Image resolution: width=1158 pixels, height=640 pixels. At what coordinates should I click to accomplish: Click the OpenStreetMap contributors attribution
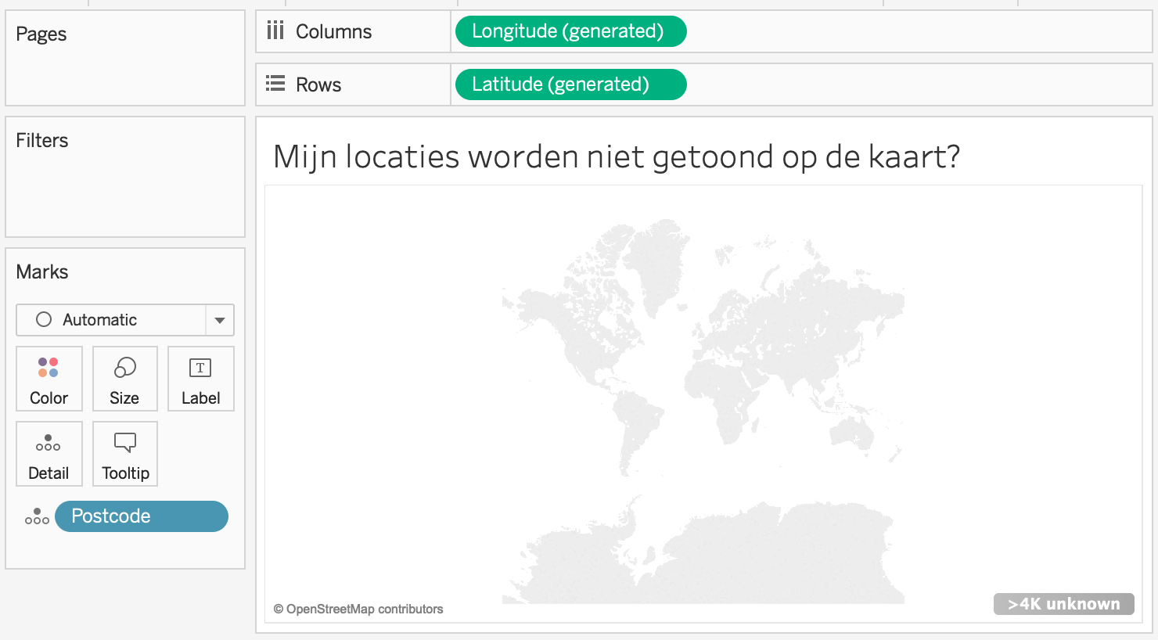(358, 609)
